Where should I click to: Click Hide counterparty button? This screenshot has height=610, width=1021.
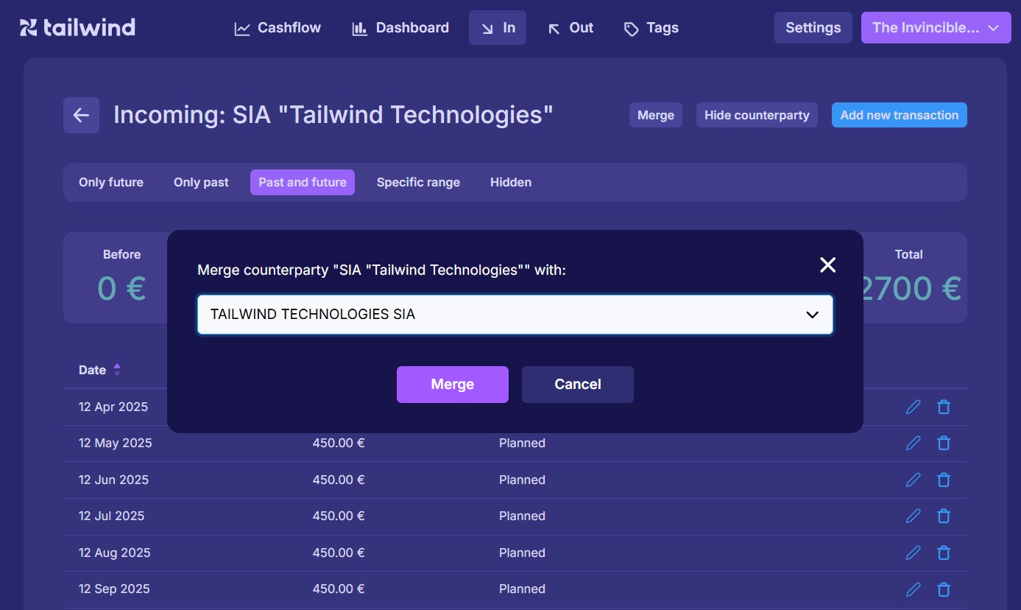757,115
